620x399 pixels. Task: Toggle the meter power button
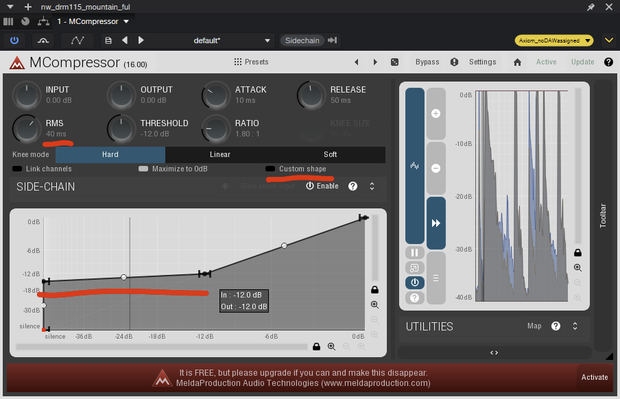tap(415, 282)
